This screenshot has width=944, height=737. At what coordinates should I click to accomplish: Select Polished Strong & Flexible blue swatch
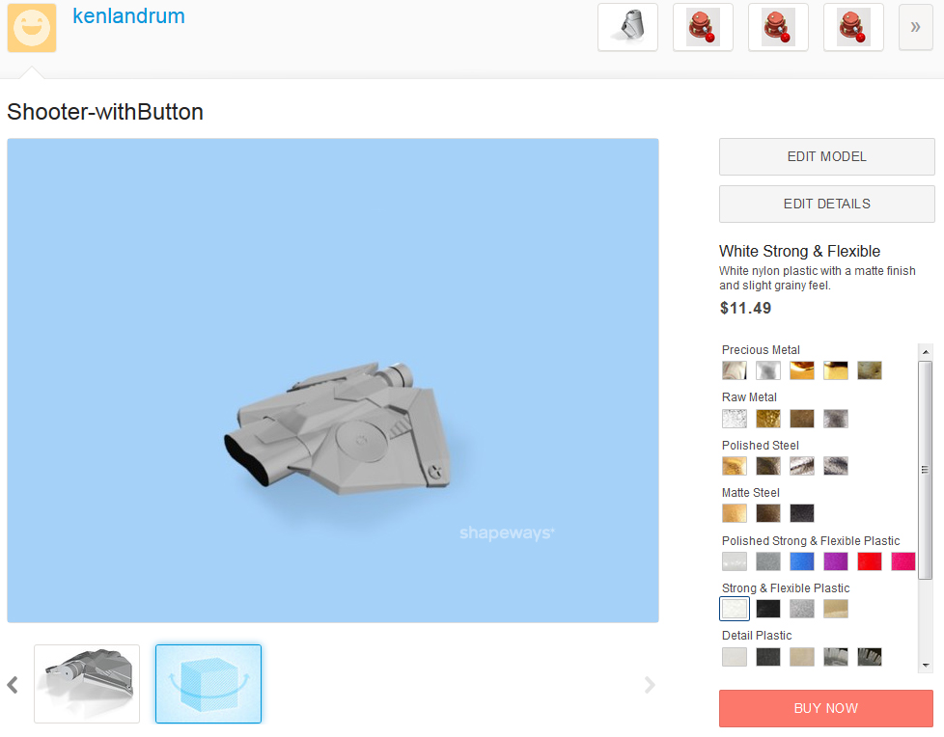point(802,561)
